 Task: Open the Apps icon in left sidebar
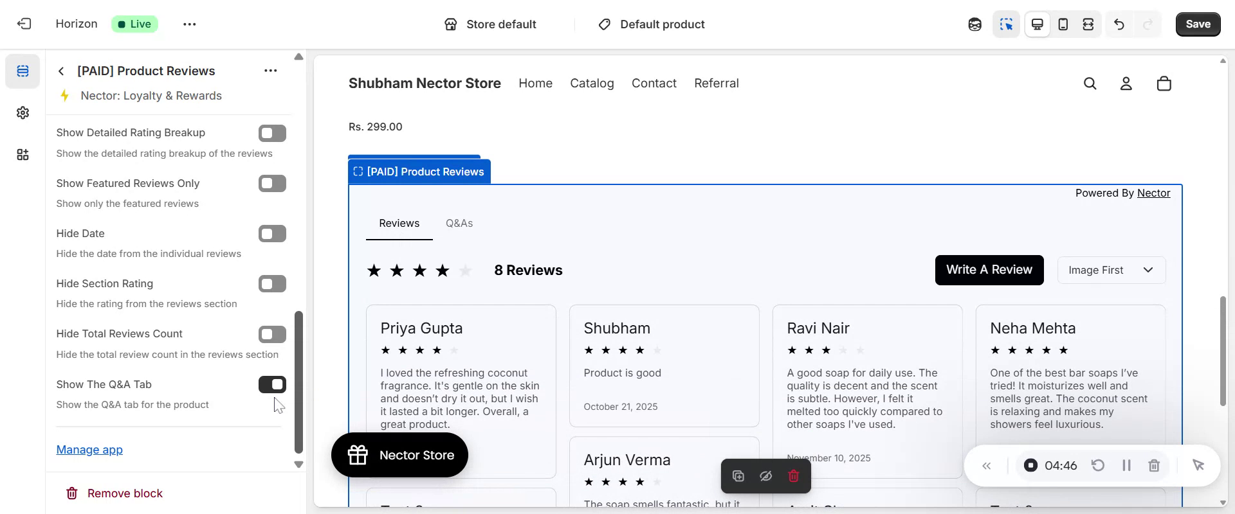23,155
